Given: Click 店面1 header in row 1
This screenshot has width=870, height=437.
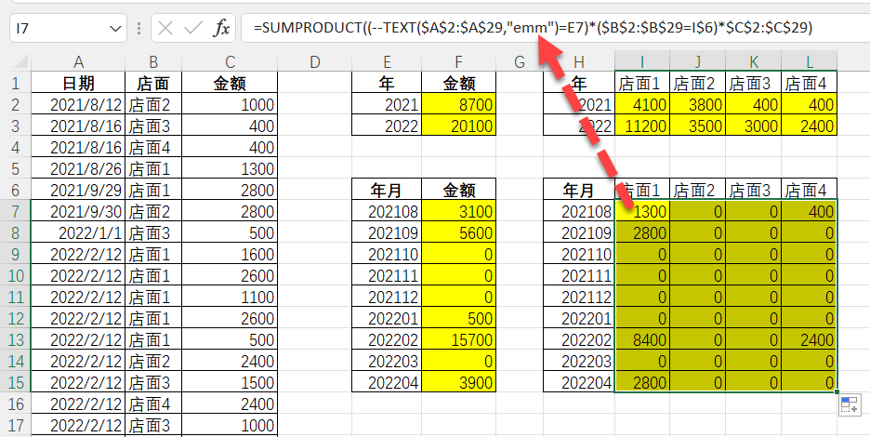Looking at the screenshot, I should 642,84.
